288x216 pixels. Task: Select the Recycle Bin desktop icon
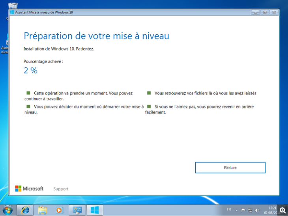[x=13, y=6]
